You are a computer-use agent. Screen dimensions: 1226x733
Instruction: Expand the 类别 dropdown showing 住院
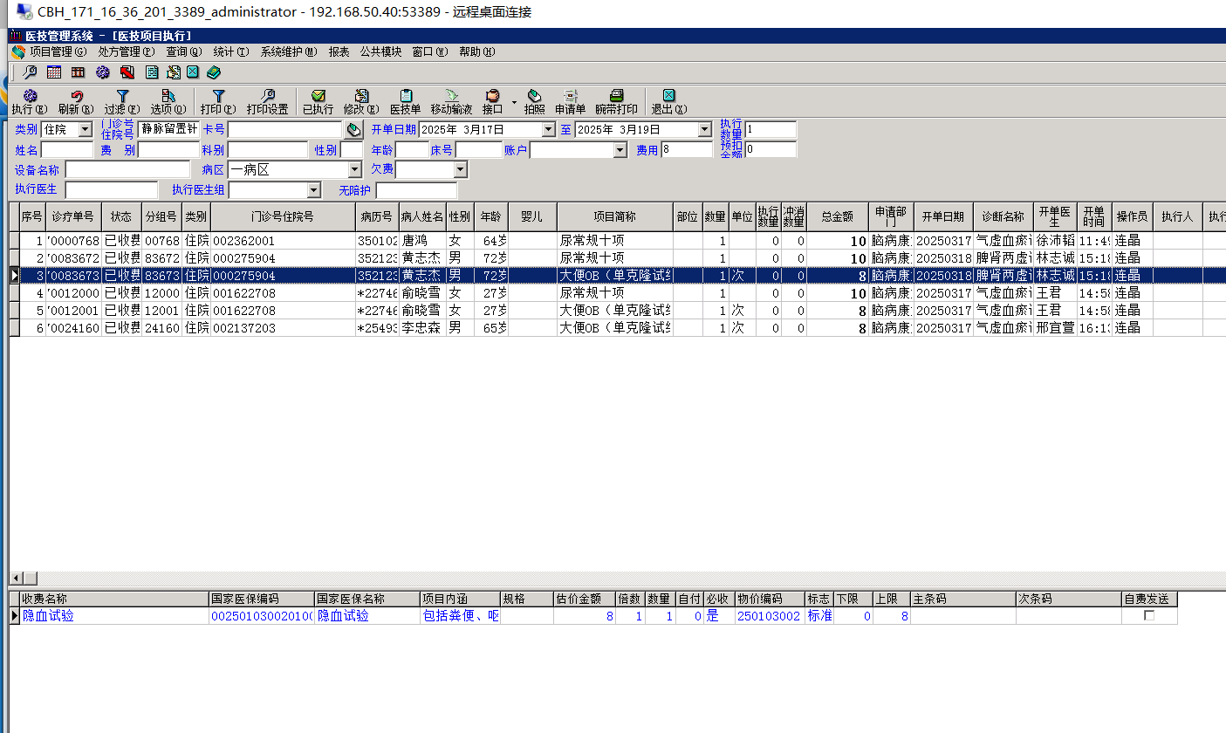85,130
